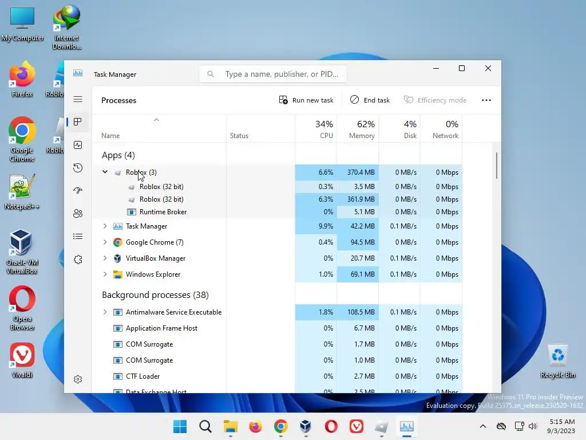Open the Users icon in sidebar
The image size is (586, 440).
click(x=78, y=213)
